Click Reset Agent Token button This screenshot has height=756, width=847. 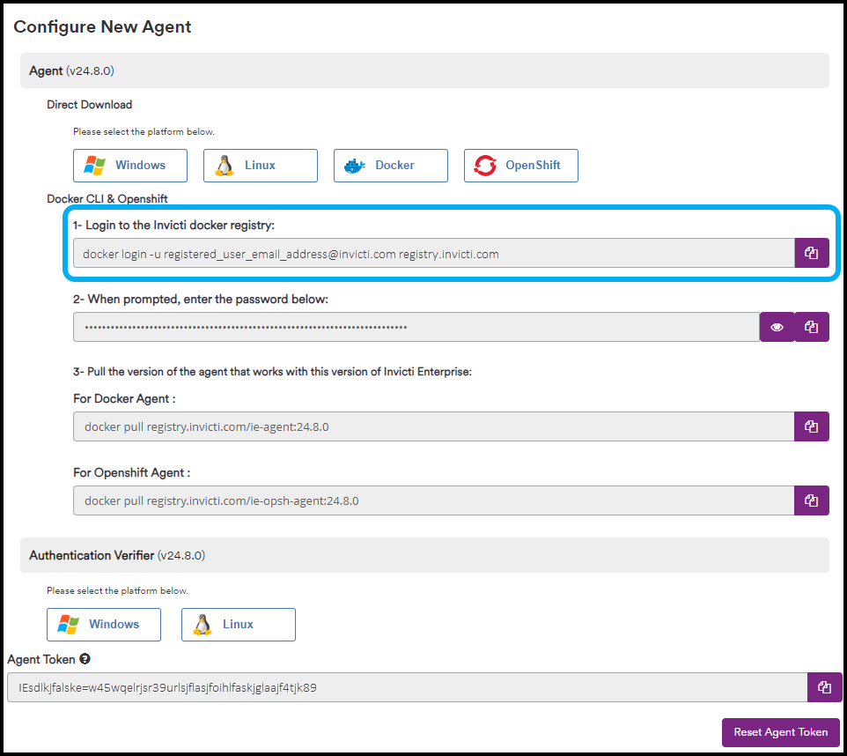(781, 732)
